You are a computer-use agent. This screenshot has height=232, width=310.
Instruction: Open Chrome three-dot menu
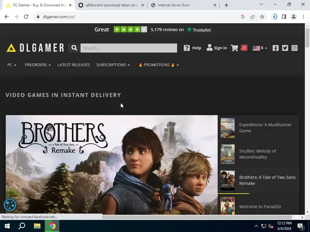[303, 17]
